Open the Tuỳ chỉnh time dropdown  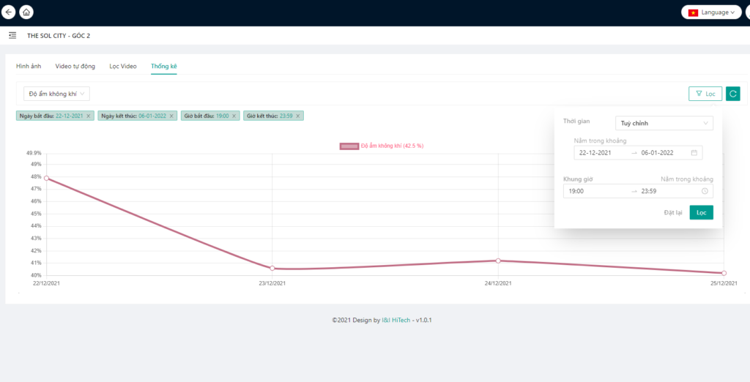(x=664, y=124)
